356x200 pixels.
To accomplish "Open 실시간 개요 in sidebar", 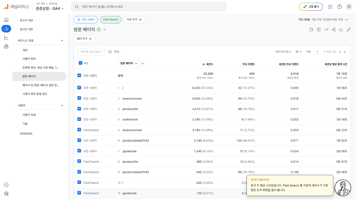I will (26, 29).
